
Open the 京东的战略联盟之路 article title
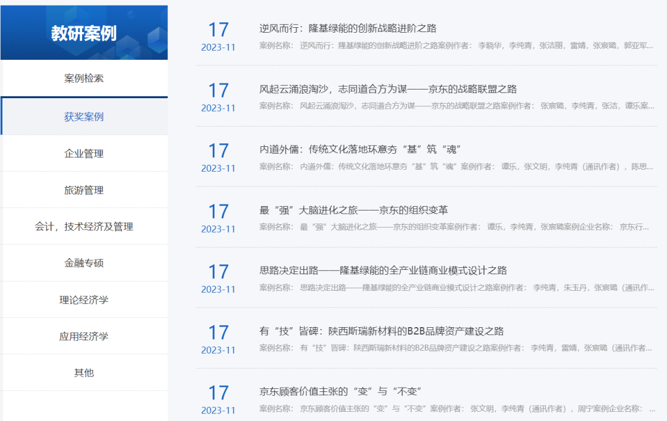[388, 90]
